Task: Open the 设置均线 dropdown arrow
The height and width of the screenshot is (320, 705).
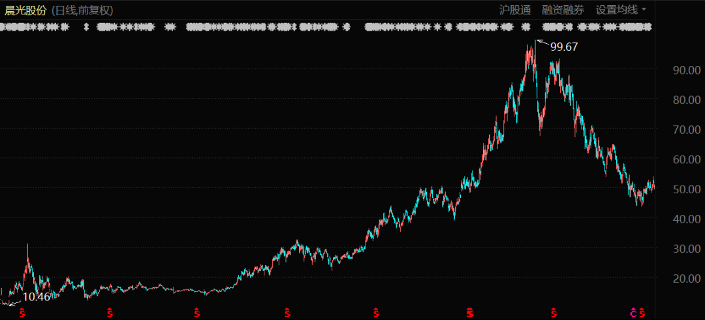Action: 644,10
